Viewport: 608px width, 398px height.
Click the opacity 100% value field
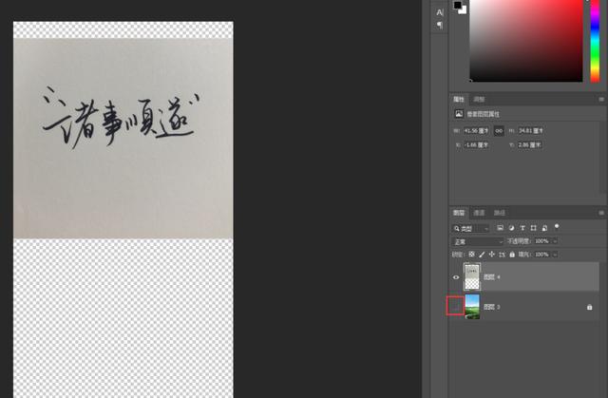coord(542,241)
